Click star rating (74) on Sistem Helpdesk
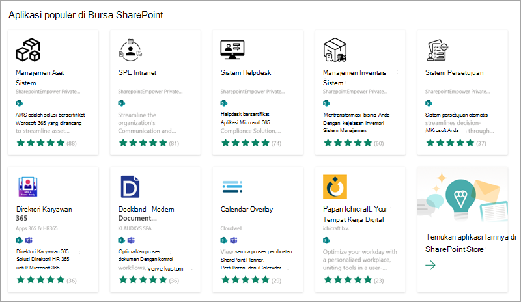521x302 pixels. pyautogui.click(x=251, y=143)
